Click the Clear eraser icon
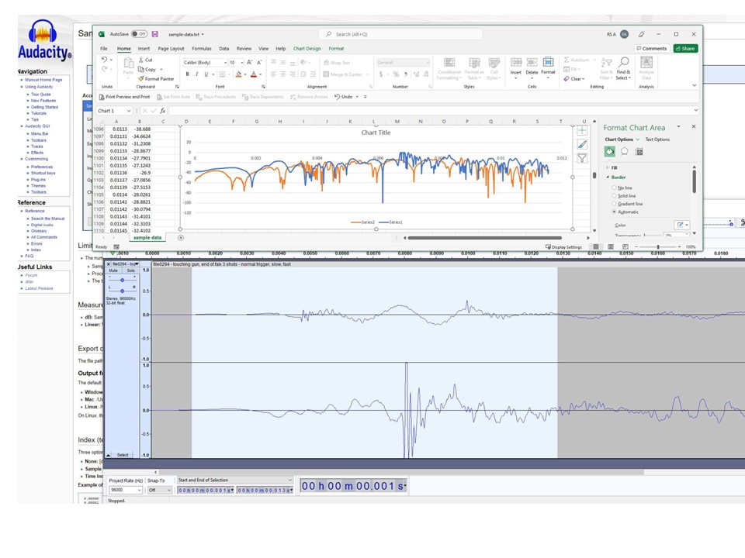745x558 pixels. pyautogui.click(x=567, y=79)
